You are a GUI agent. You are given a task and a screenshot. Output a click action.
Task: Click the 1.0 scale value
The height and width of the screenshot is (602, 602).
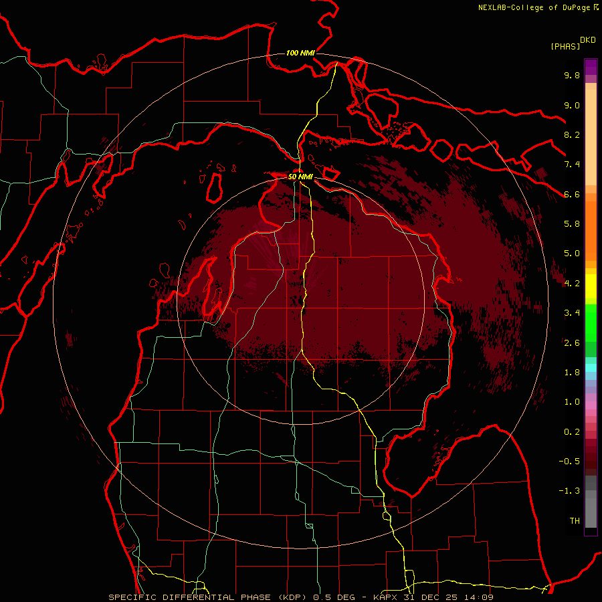pos(572,402)
